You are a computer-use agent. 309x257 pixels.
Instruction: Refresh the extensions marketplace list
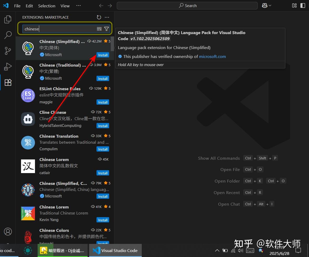click(99, 17)
